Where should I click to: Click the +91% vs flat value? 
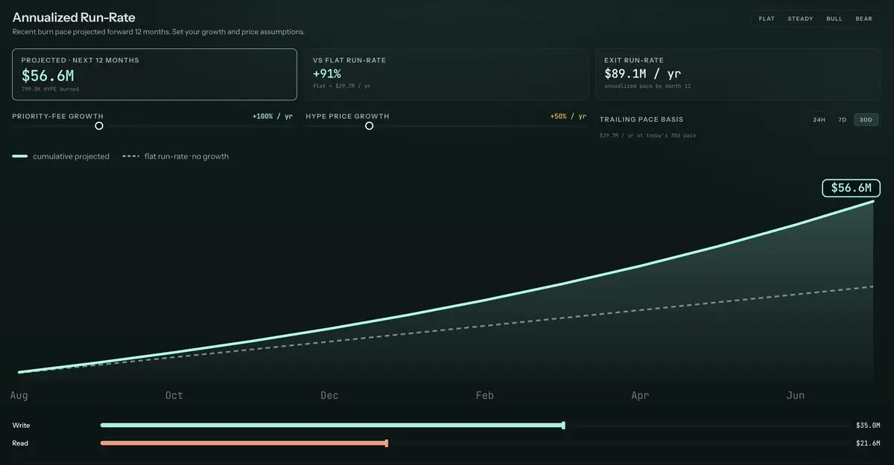point(327,74)
